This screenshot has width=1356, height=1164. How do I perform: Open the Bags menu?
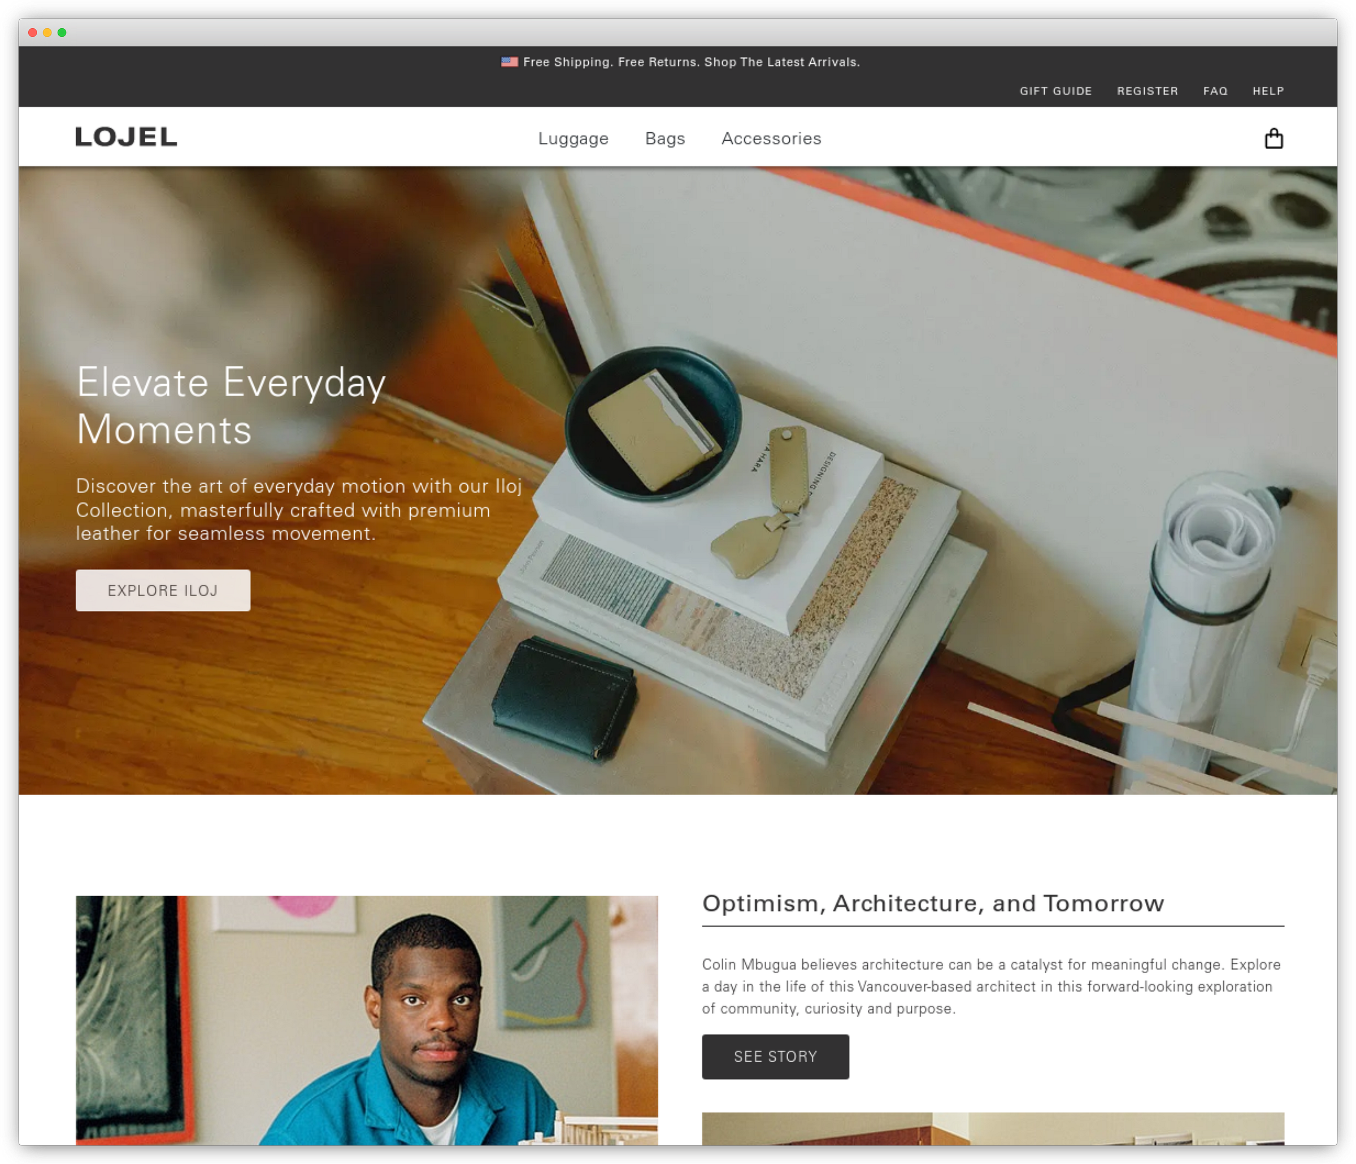click(x=664, y=139)
